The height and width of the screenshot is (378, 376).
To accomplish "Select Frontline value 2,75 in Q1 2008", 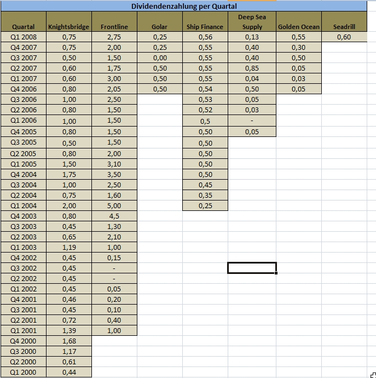I will (x=114, y=37).
